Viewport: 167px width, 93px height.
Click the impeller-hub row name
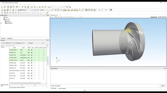click(13, 52)
